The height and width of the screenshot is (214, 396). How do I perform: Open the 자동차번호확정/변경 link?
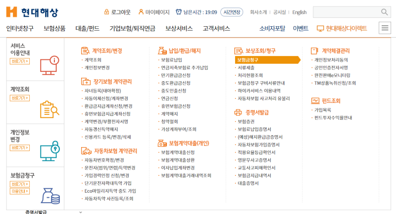click(x=104, y=160)
